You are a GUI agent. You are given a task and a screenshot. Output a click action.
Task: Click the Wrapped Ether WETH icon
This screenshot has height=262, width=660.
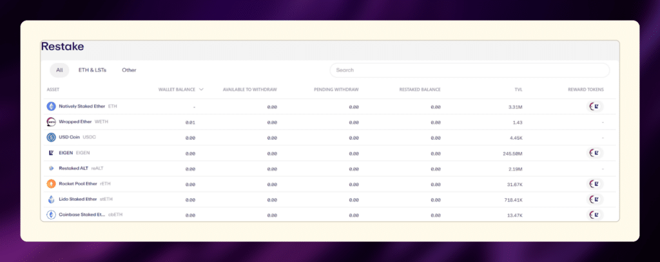(51, 122)
